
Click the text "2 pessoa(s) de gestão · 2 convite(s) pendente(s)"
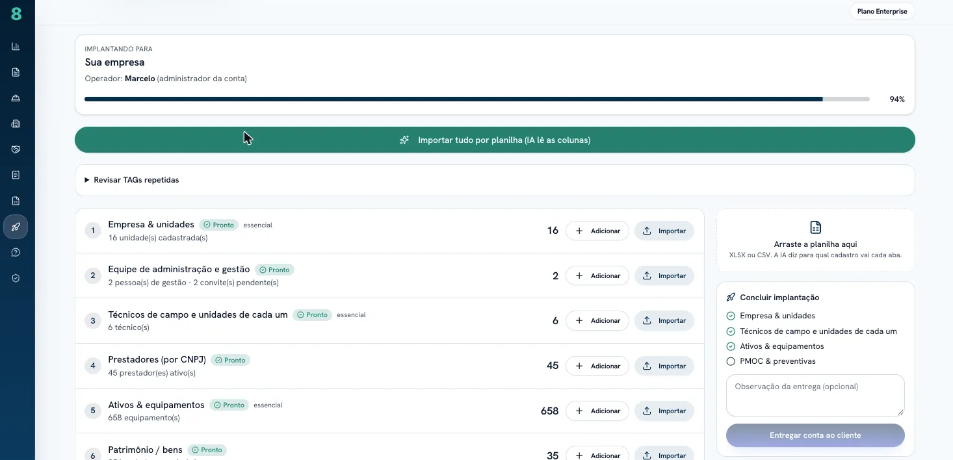coord(194,283)
